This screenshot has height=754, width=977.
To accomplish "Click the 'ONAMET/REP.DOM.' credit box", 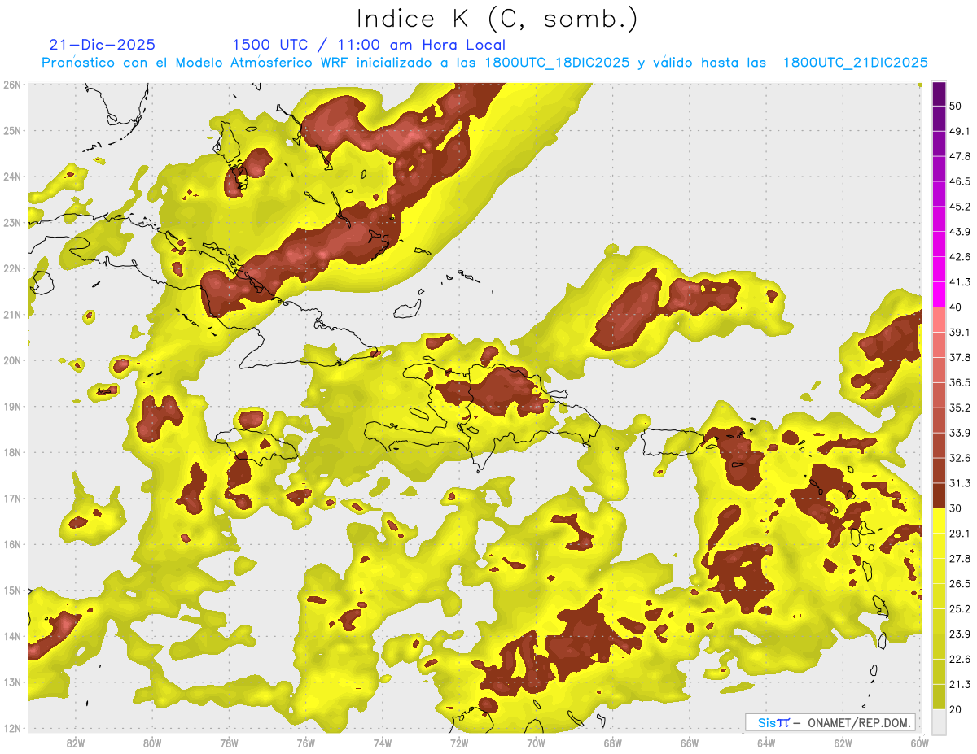I will [830, 722].
